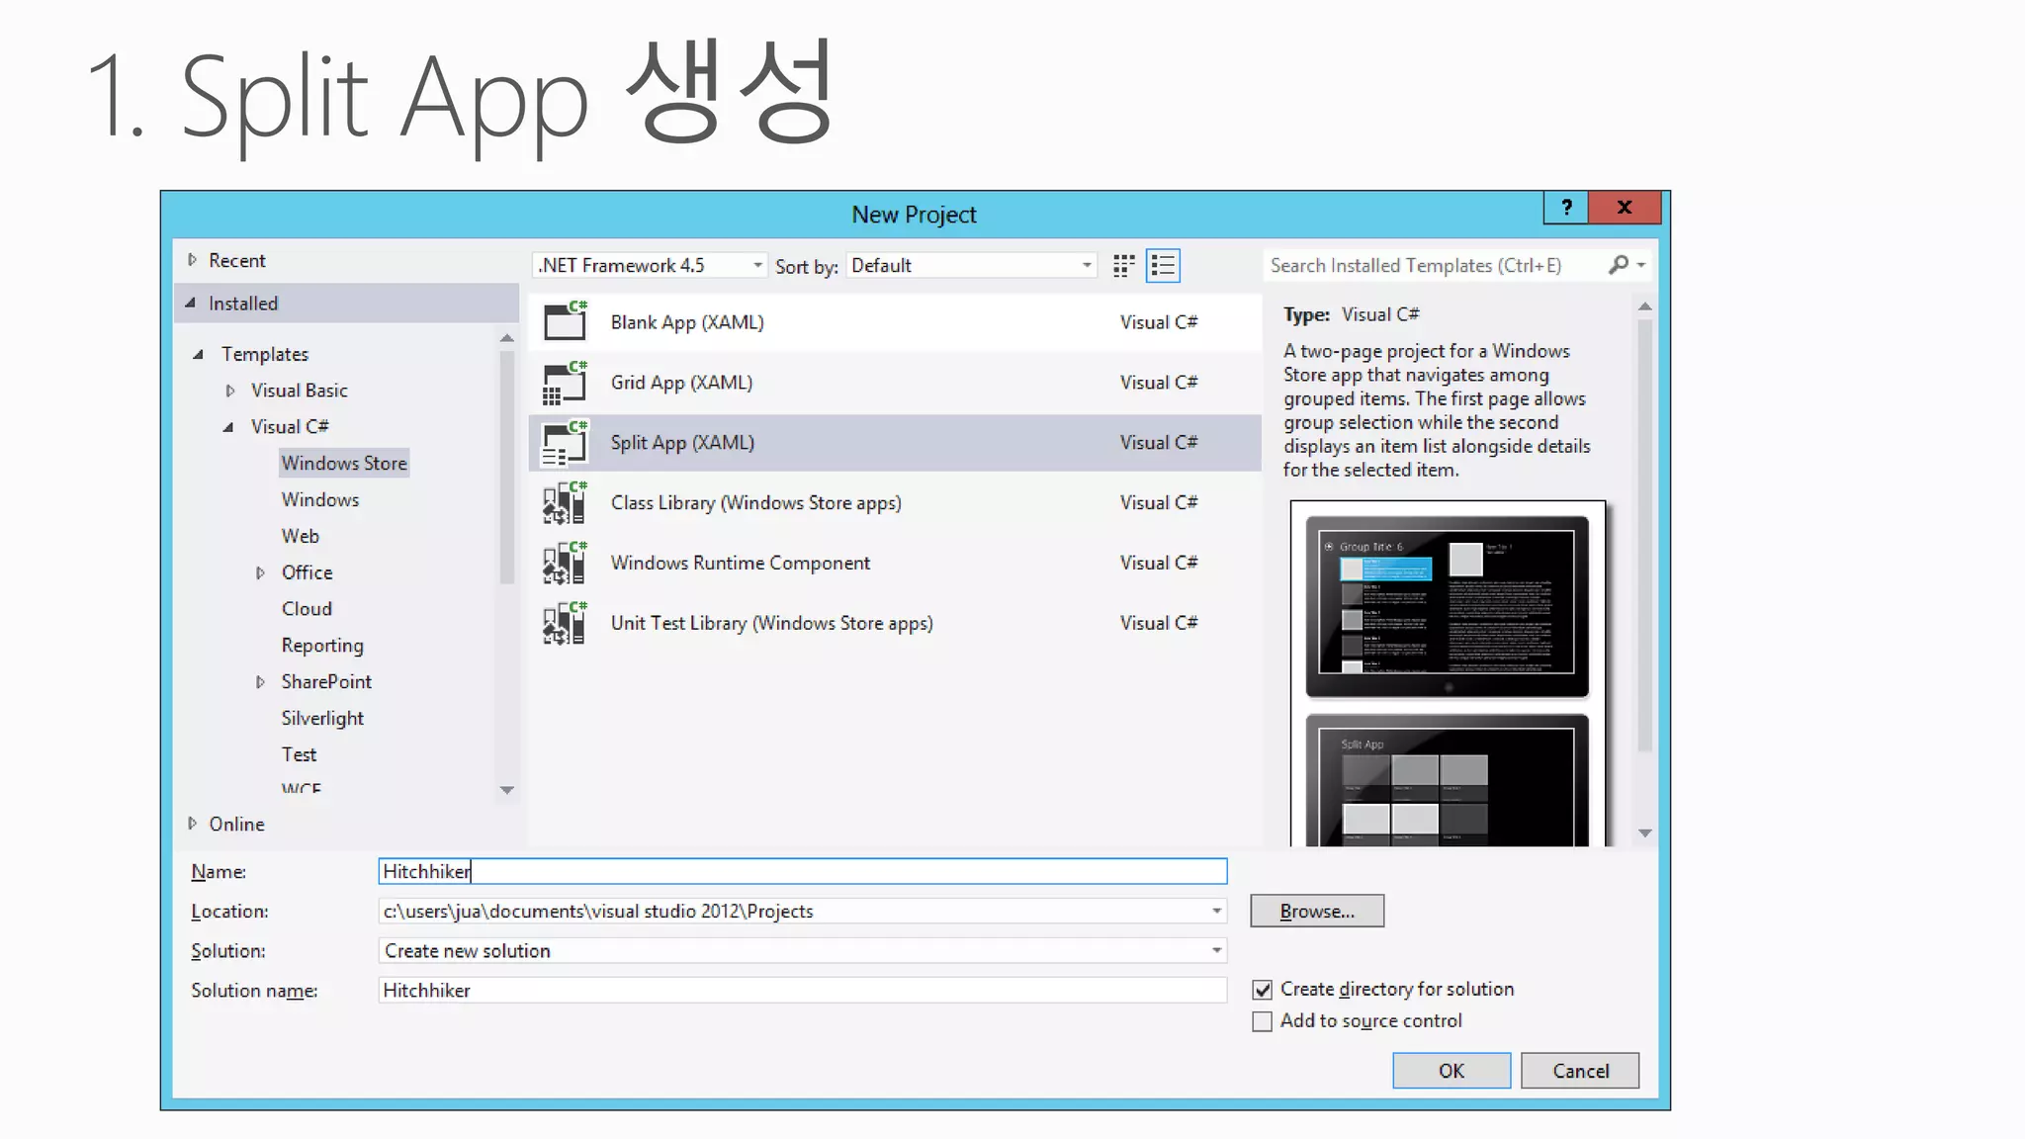The image size is (2025, 1139).
Task: Click the search magnifier icon
Action: click(1619, 265)
